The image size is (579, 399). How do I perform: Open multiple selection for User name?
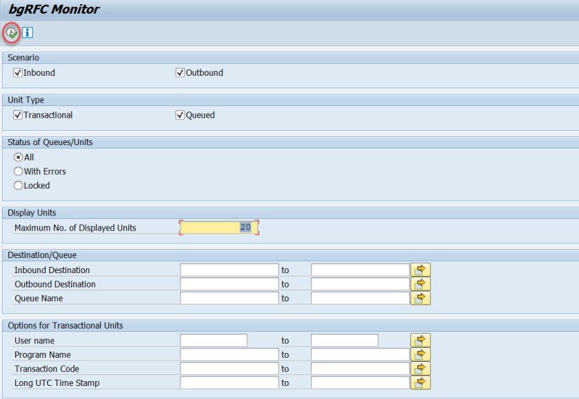pos(420,341)
